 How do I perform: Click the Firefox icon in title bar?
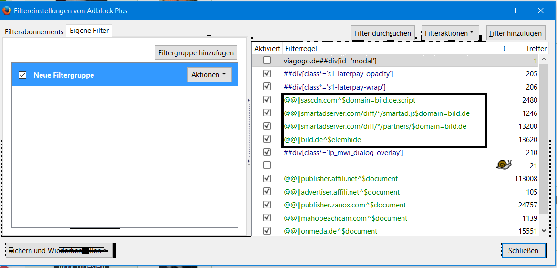coord(6,10)
